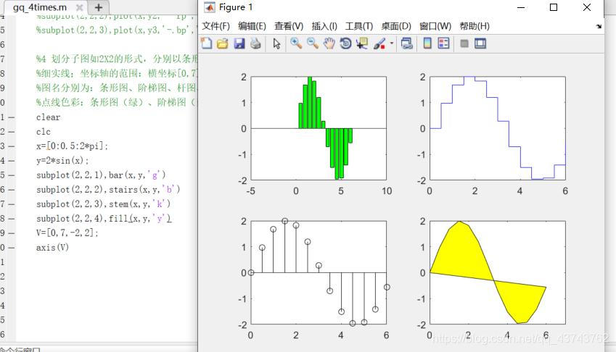Viewport: 616px width, 352px height.
Task: Click the comment starting '%细实线: 坐标轴的范围'
Action: [117, 74]
